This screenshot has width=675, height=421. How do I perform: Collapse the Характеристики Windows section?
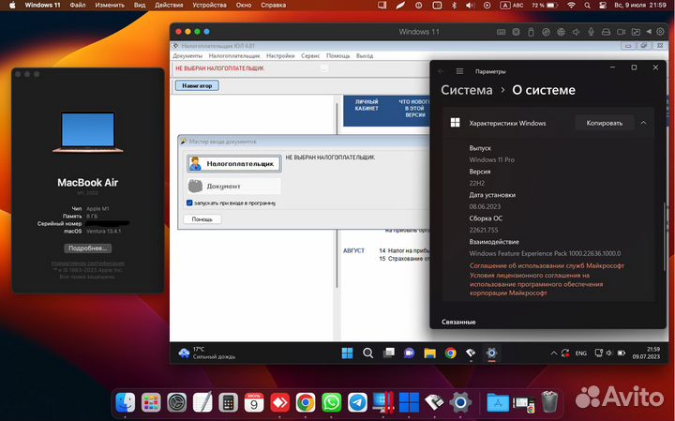pos(643,123)
